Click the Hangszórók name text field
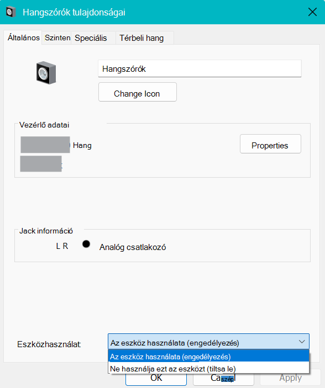325x388 pixels. pos(200,68)
